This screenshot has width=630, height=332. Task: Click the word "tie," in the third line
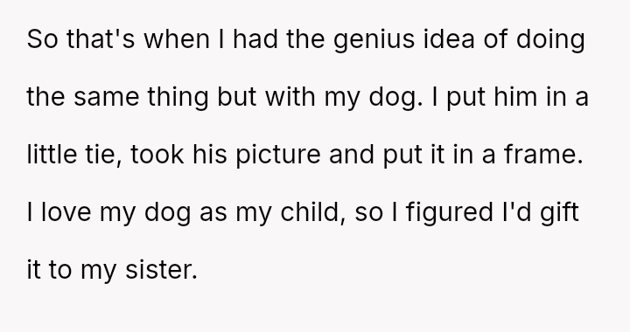click(103, 155)
